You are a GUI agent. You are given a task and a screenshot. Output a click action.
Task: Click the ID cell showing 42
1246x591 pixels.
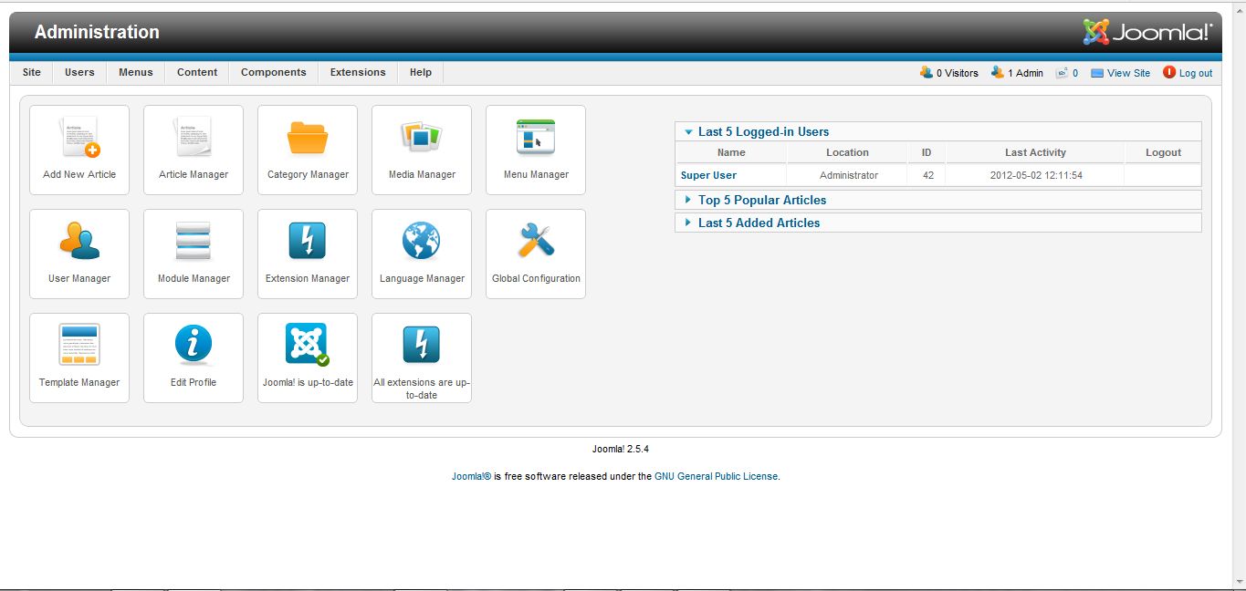coord(927,175)
